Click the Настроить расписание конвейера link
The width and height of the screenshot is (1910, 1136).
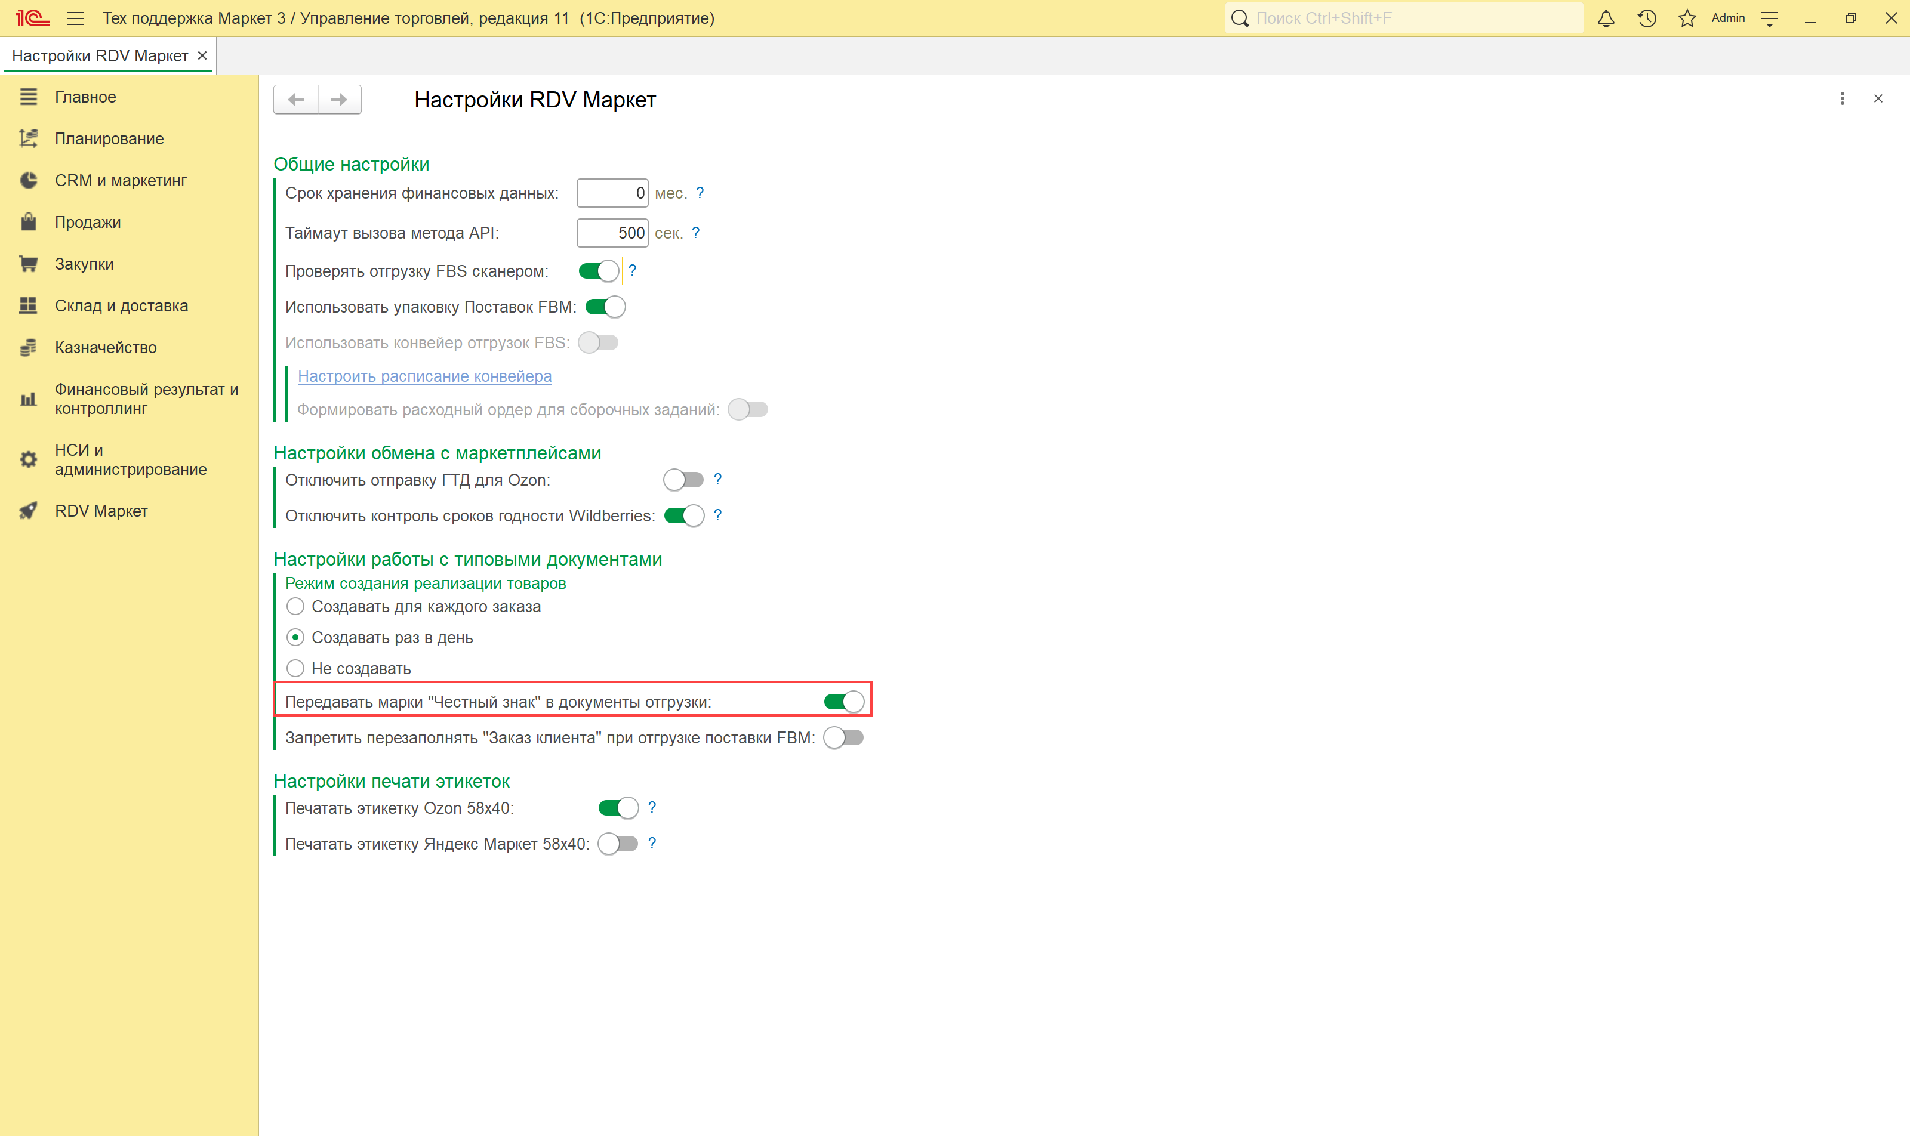[424, 376]
